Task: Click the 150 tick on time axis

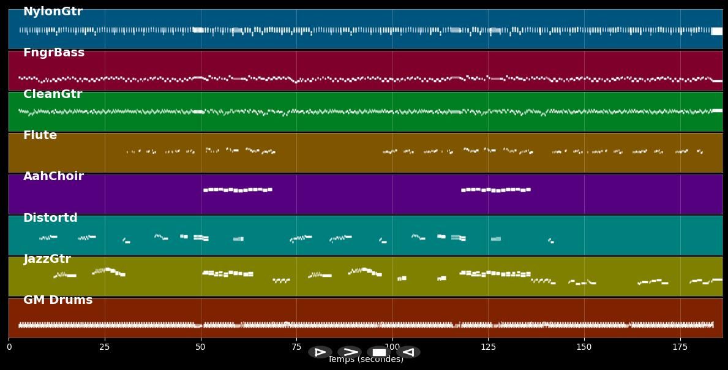Action: pyautogui.click(x=584, y=347)
